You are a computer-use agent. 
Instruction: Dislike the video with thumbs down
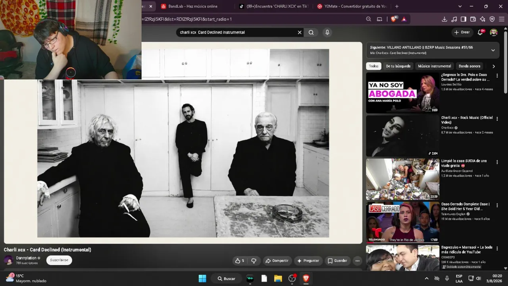[254, 261]
